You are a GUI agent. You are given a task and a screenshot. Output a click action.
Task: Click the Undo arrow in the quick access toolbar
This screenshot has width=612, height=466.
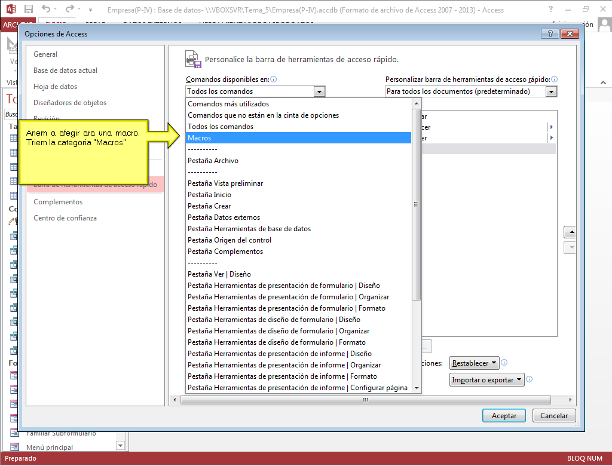point(45,8)
